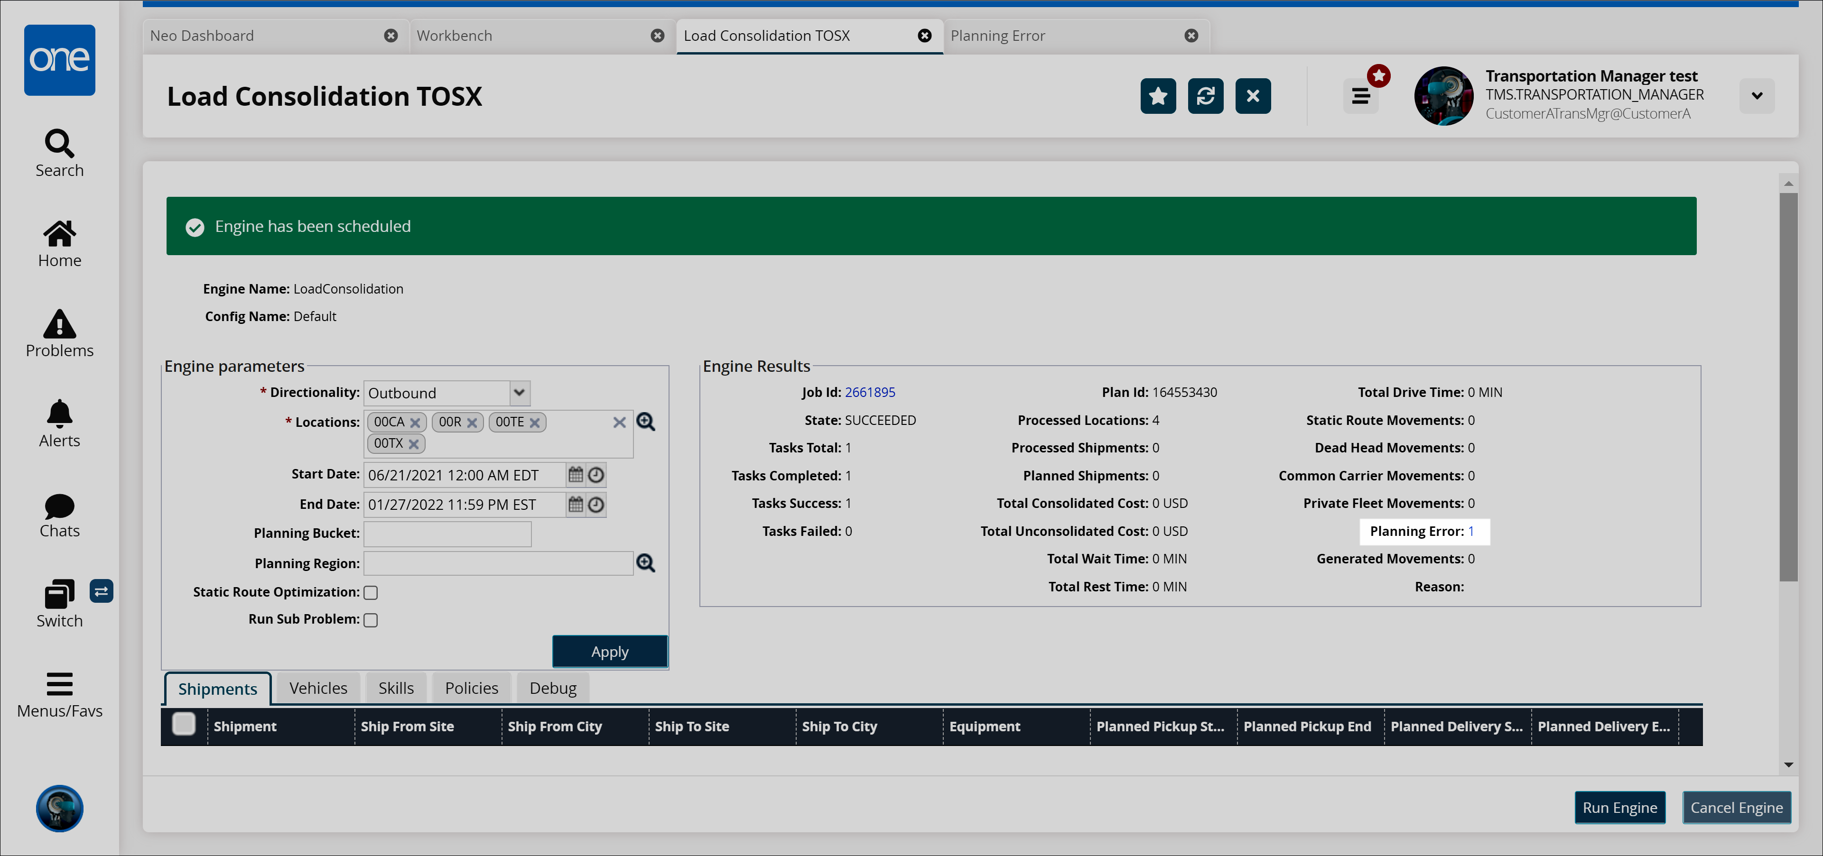This screenshot has width=1823, height=856.
Task: Open Job Id 2661895 link
Action: [x=870, y=392]
